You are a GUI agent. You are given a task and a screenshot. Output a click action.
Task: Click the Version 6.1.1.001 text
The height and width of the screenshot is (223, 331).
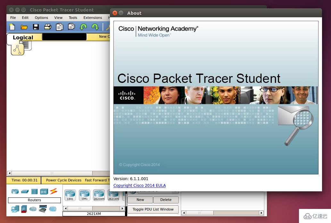(x=131, y=179)
